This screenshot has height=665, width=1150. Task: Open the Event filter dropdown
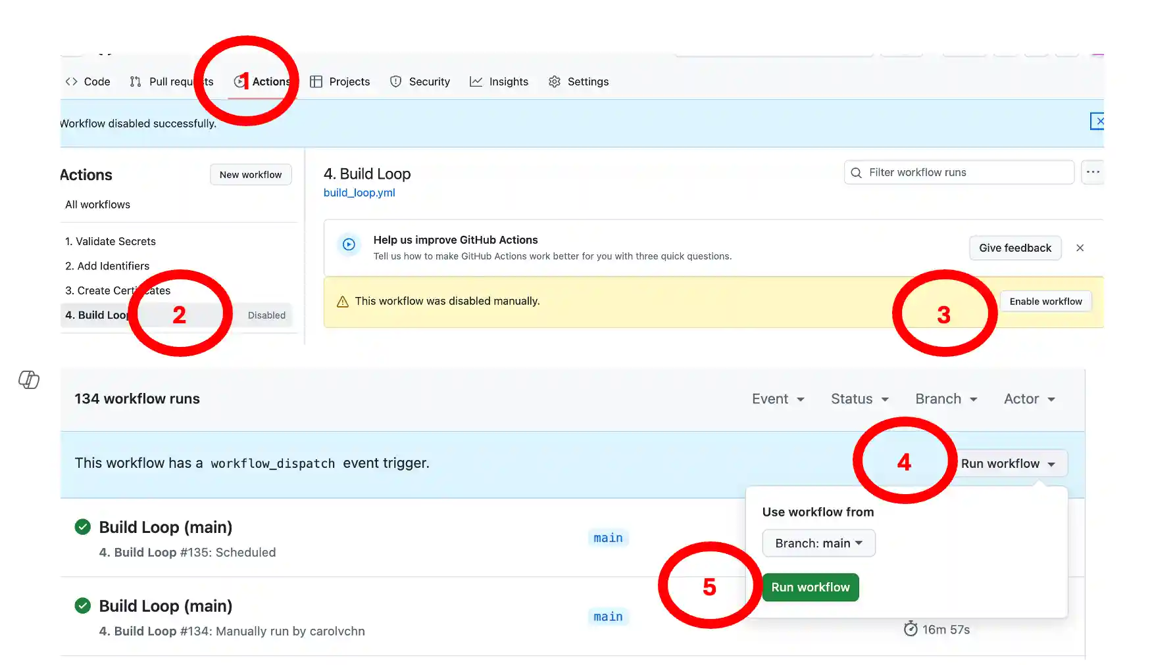pos(778,399)
